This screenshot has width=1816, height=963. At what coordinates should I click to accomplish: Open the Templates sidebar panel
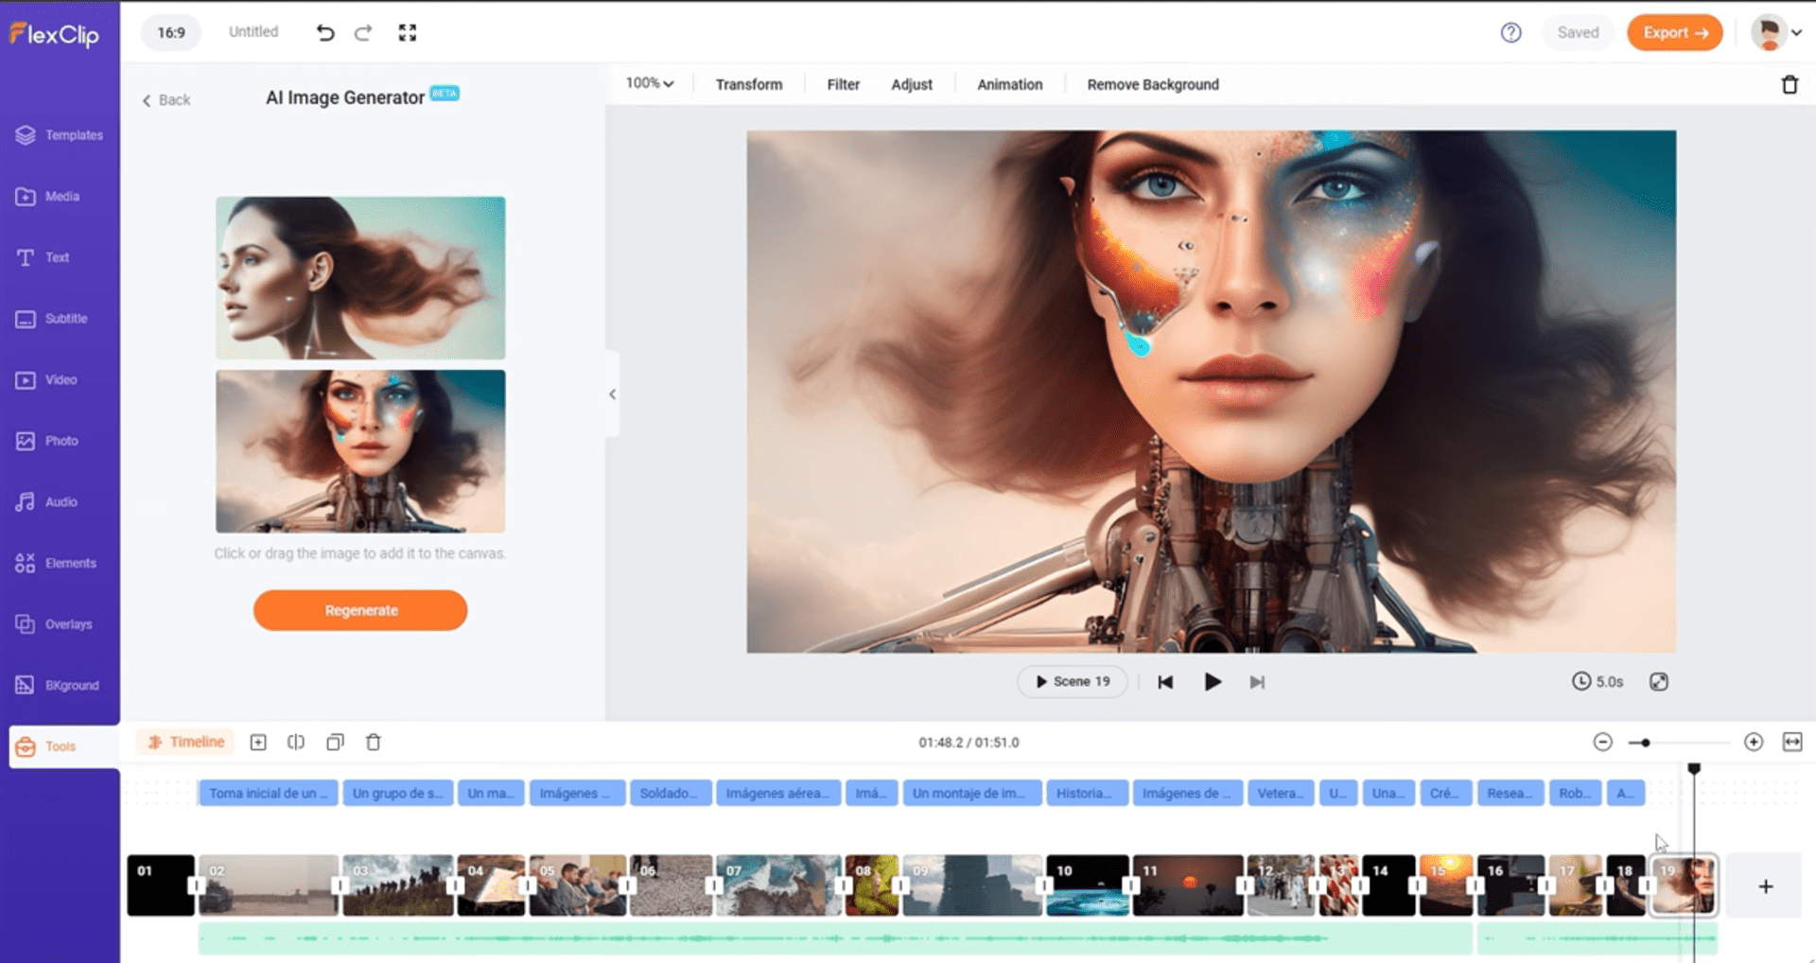tap(59, 135)
